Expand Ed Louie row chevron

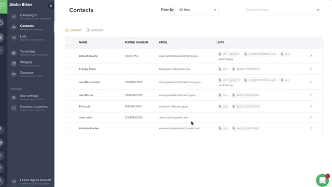(x=311, y=106)
